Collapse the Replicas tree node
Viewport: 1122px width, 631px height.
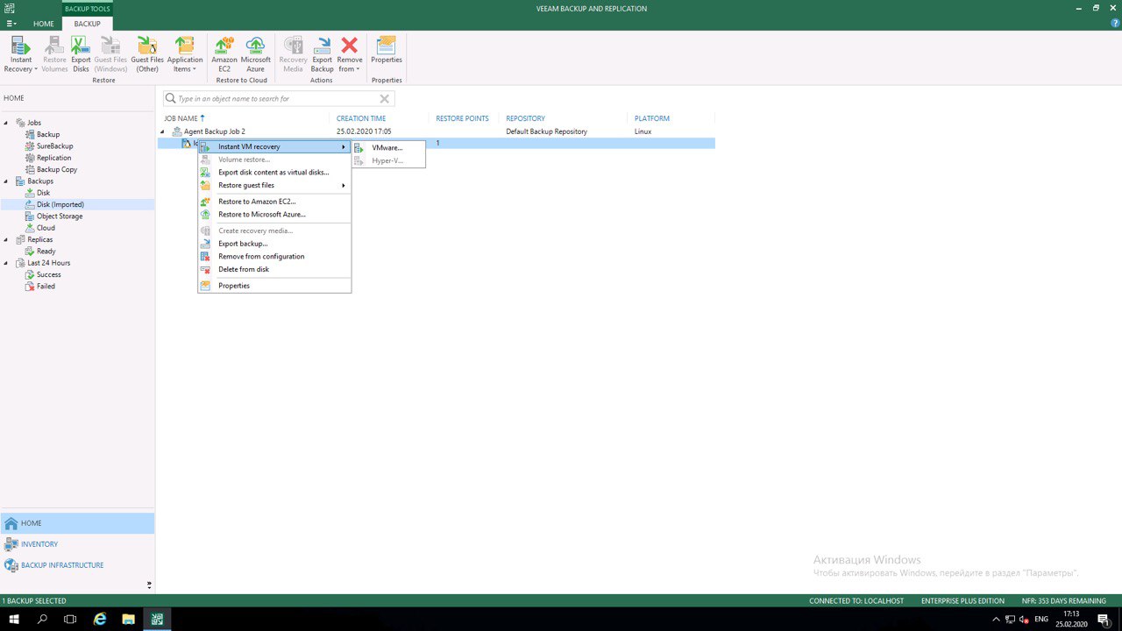tap(6, 239)
